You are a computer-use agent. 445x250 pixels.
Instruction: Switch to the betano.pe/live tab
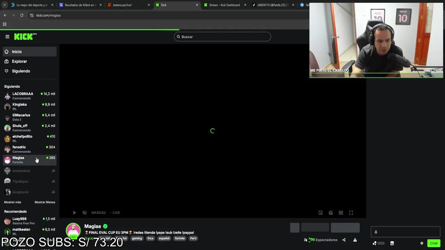(129, 5)
